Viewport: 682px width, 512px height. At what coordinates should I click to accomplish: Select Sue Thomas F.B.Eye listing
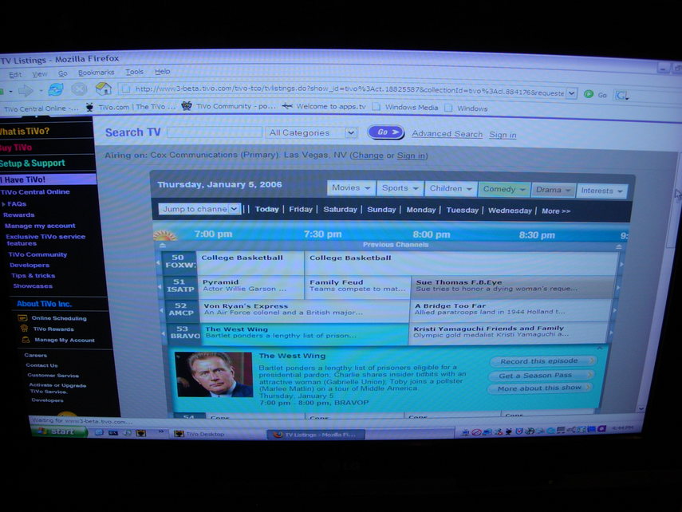coord(513,286)
